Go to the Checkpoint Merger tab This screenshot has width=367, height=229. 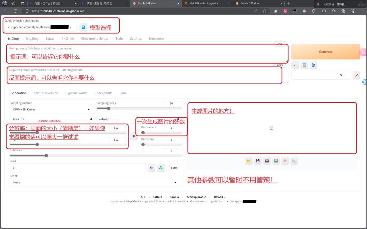pyautogui.click(x=95, y=38)
